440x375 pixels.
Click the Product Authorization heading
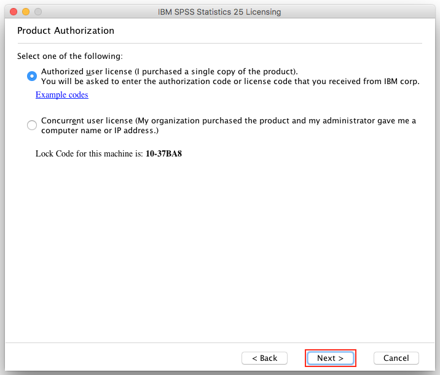66,30
